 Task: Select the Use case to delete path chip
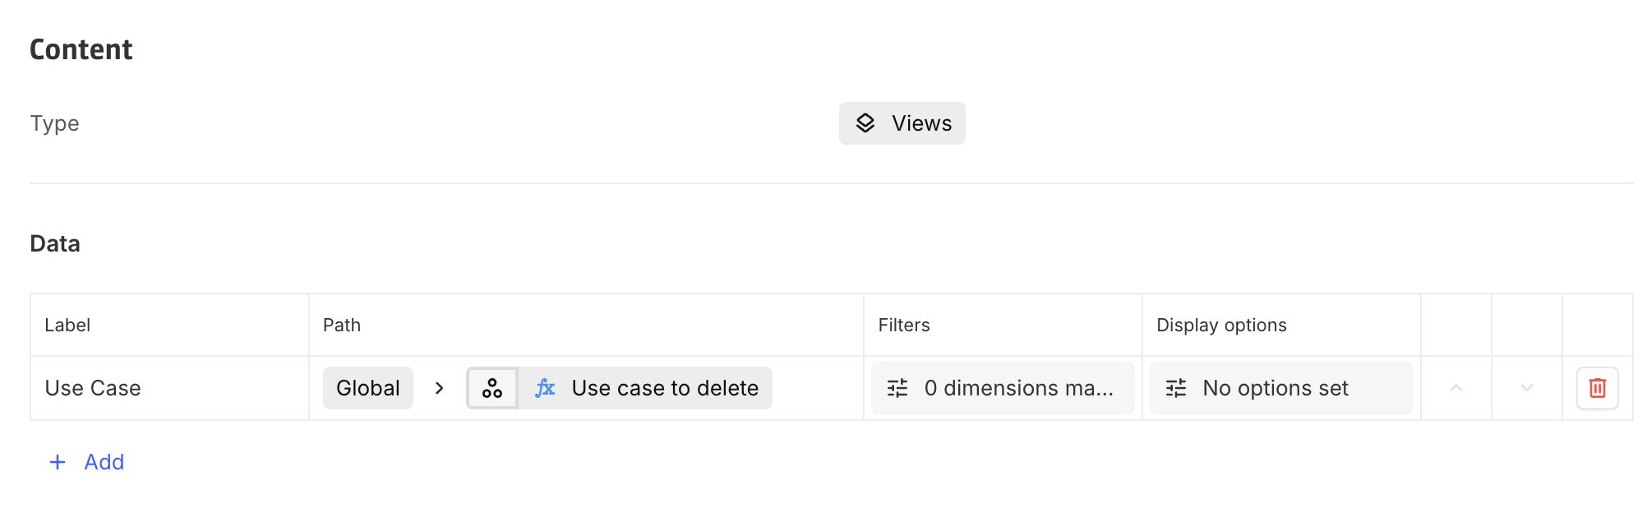[666, 387]
